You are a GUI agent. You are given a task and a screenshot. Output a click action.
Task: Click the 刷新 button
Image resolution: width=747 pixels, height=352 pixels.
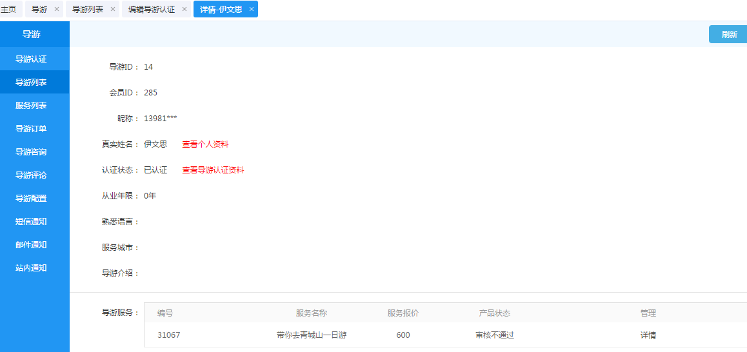coord(729,35)
